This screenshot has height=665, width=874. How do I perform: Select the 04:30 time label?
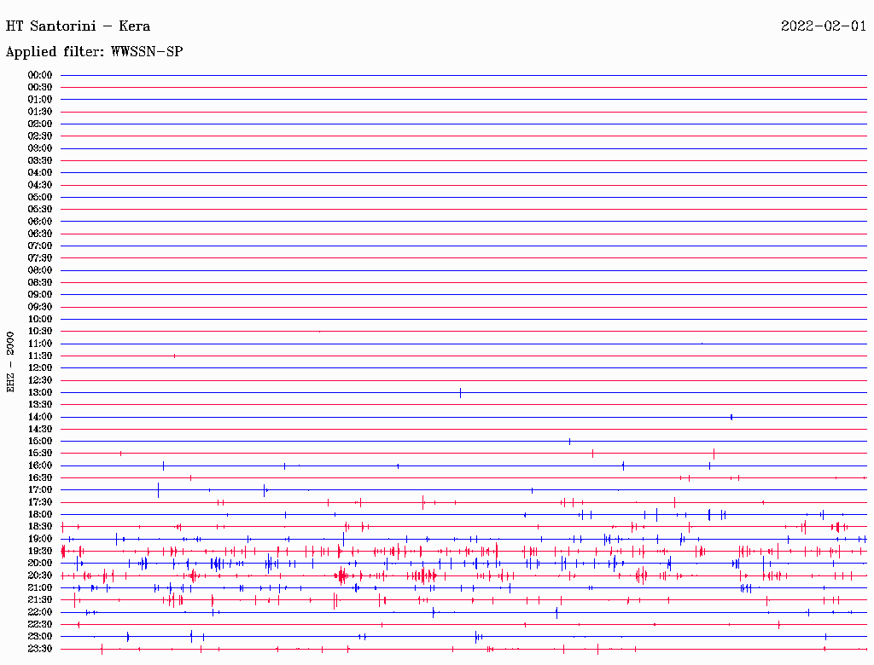click(x=40, y=185)
